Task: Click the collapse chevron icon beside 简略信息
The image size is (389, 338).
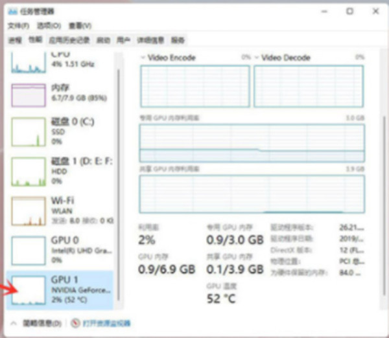Action: [x=14, y=323]
